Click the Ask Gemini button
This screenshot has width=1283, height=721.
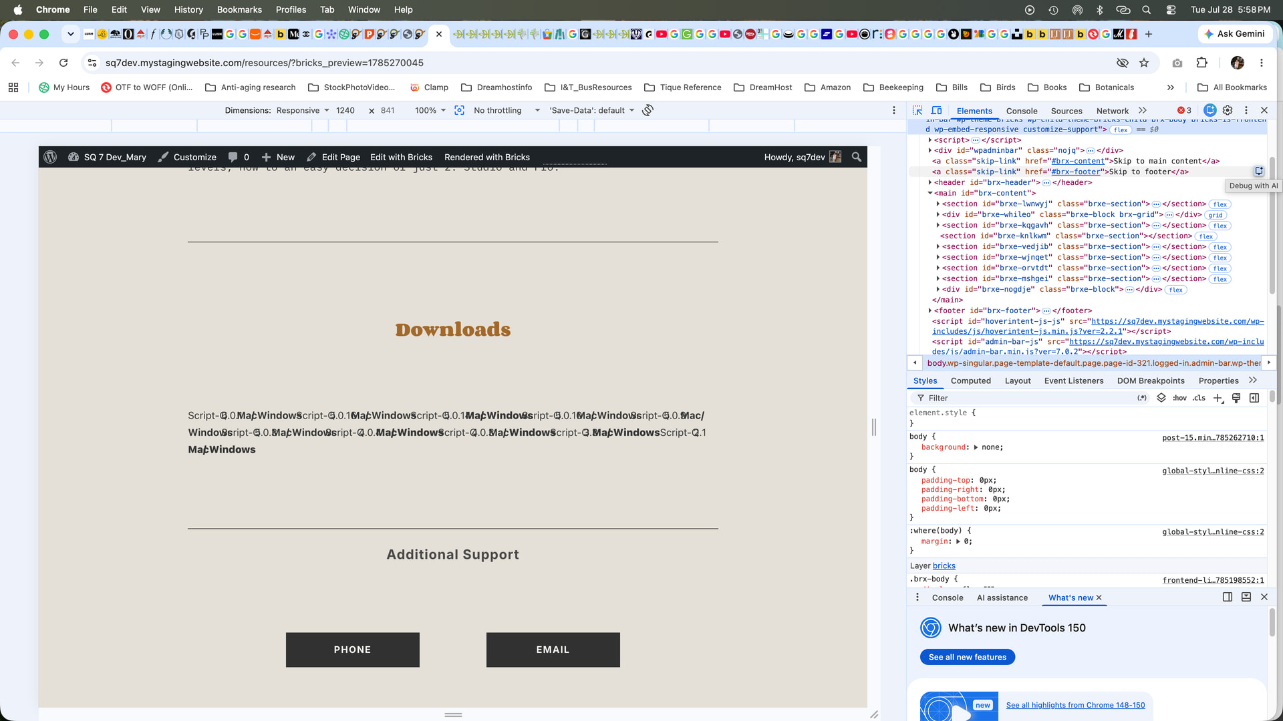pyautogui.click(x=1235, y=34)
